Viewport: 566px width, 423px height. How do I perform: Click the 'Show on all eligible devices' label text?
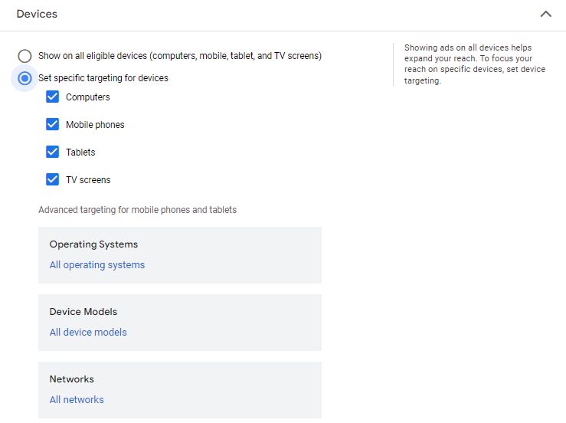pyautogui.click(x=179, y=56)
